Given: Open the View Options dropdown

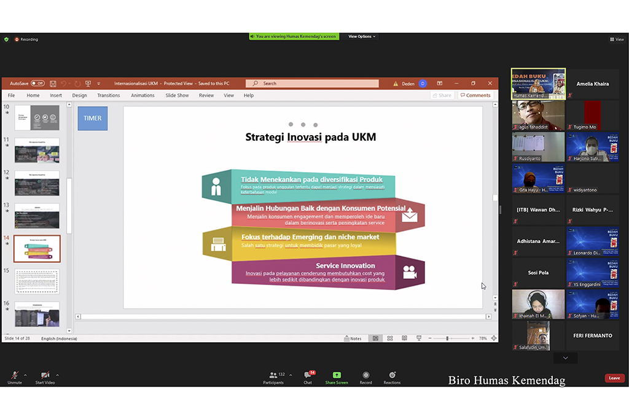Looking at the screenshot, I should coord(362,36).
